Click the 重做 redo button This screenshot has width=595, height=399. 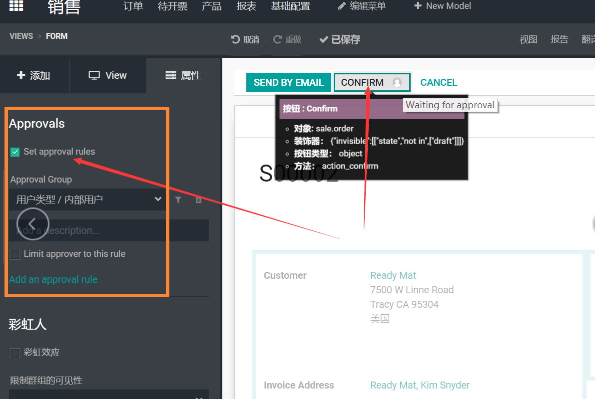pos(287,39)
